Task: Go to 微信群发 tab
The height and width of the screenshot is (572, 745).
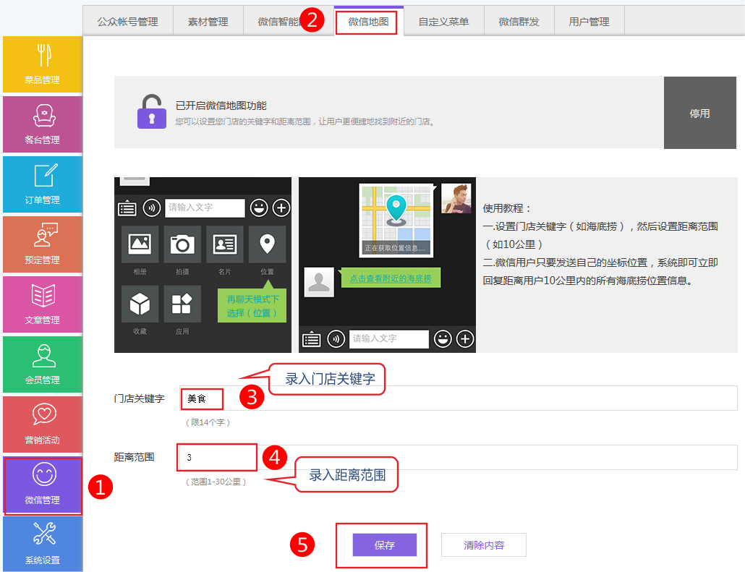Action: pos(519,22)
